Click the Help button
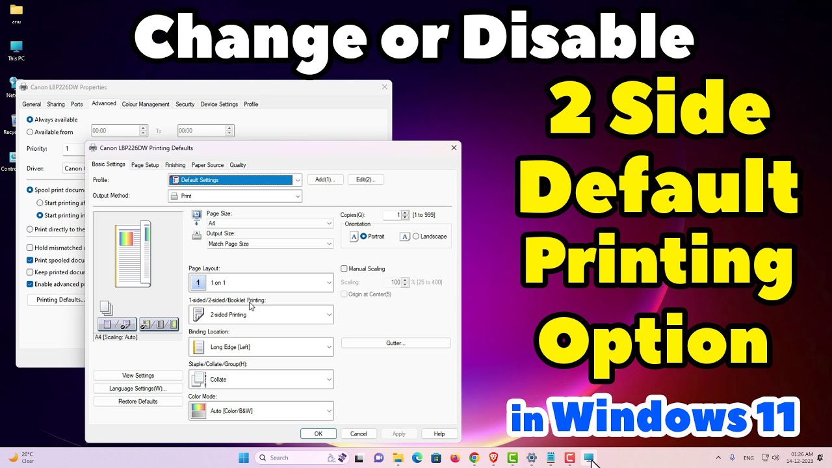The height and width of the screenshot is (468, 832). tap(439, 434)
